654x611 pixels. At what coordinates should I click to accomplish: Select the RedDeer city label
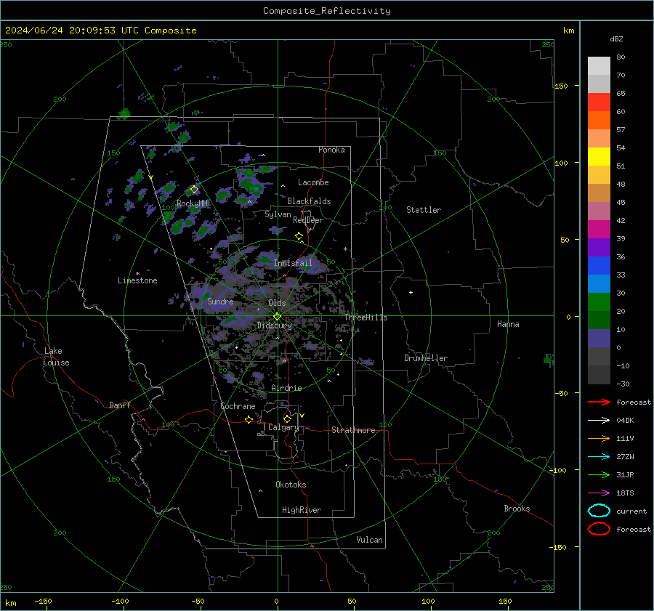tap(308, 220)
